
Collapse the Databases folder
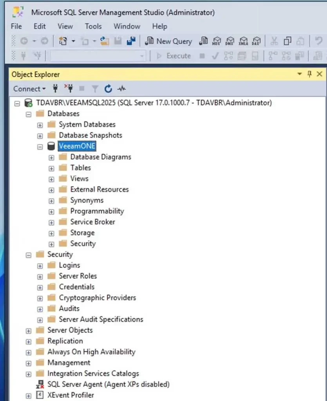(x=29, y=114)
